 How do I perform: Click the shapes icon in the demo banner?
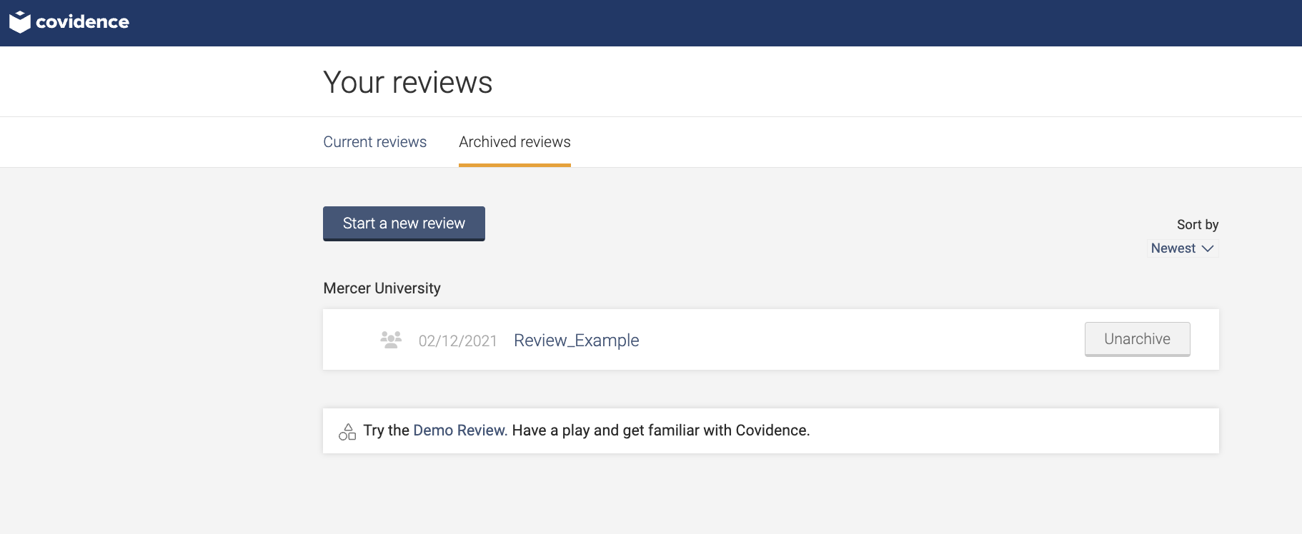pyautogui.click(x=347, y=431)
